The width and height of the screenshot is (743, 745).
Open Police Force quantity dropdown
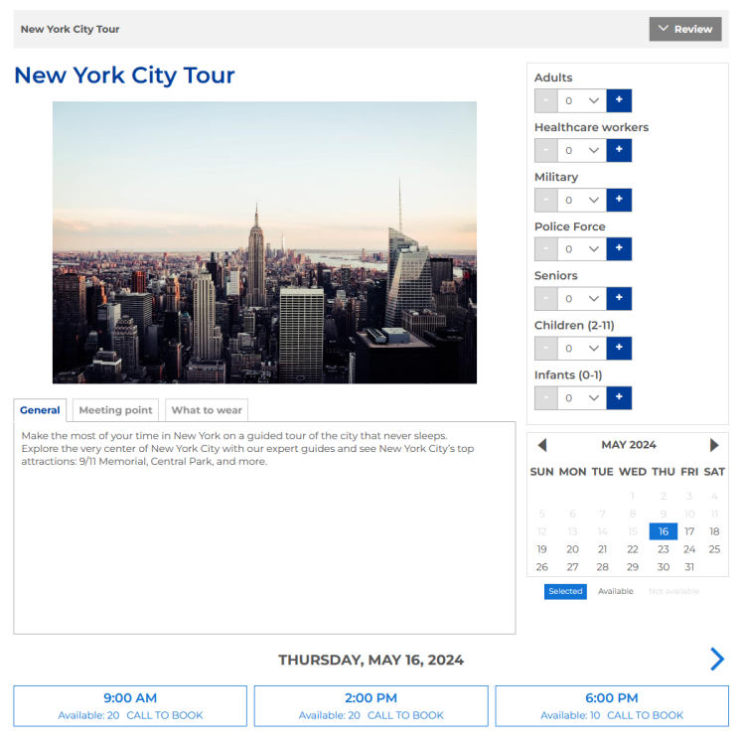(581, 249)
